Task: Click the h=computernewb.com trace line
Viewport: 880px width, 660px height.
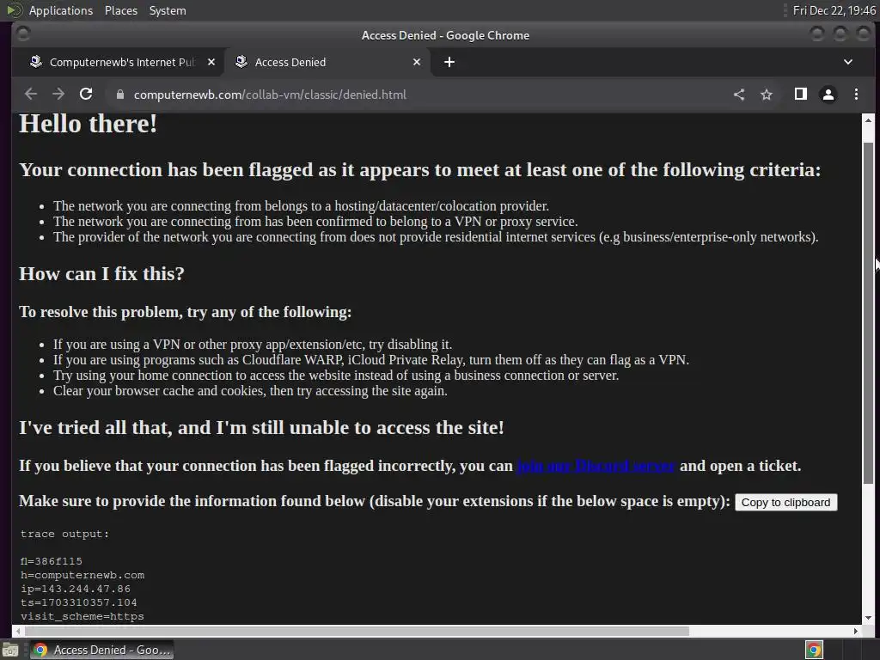Action: 82,575
